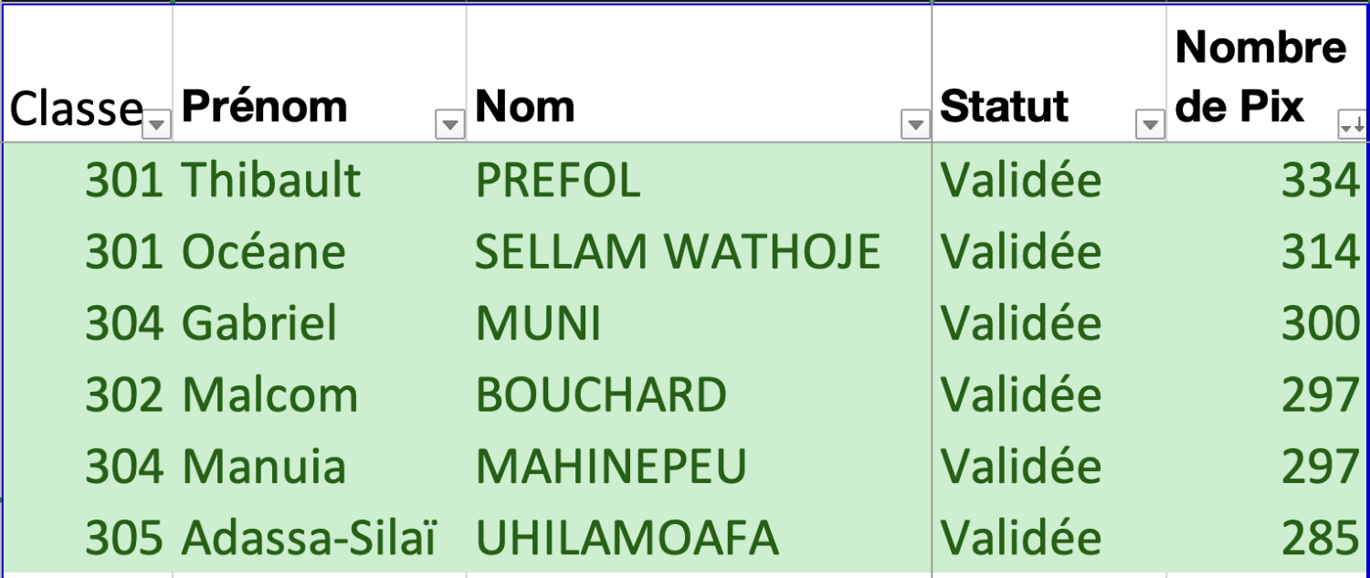Click the Adassa-Silaï cell
This screenshot has height=578, width=1370.
[x=310, y=539]
